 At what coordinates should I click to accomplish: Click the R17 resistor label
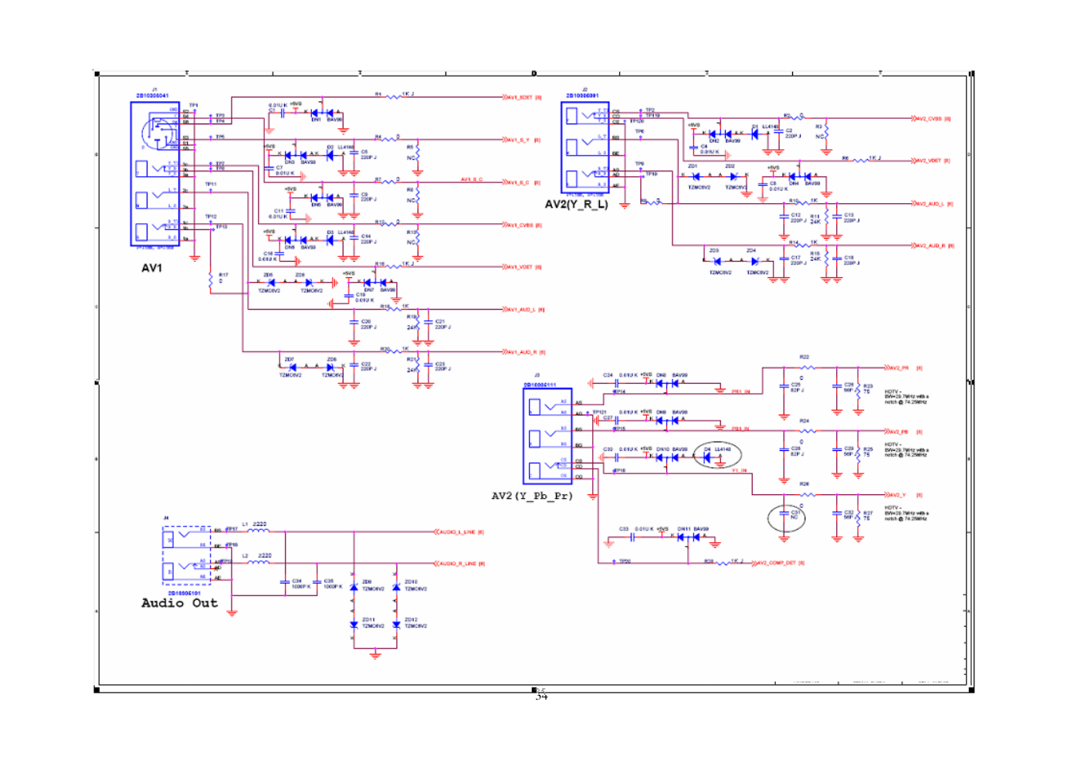pos(223,275)
